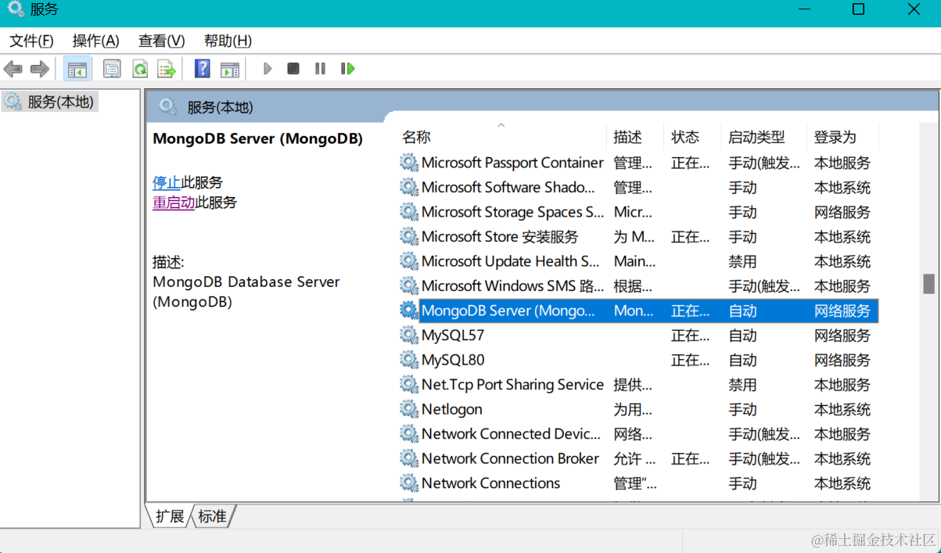Click gear icon of Microsoft Update Health row
Viewport: 941px width, 553px height.
click(409, 261)
